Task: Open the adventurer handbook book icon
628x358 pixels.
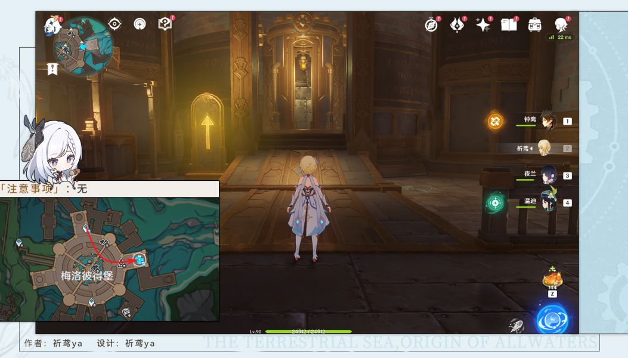Action: 509,25
